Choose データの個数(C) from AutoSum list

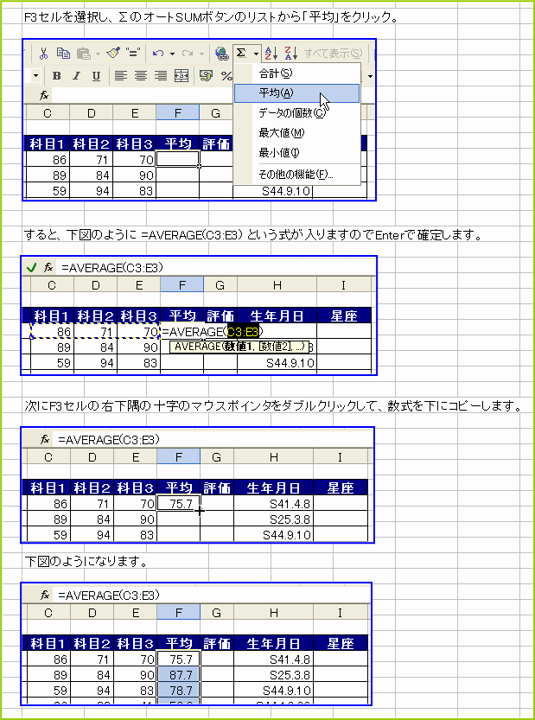coord(296,113)
